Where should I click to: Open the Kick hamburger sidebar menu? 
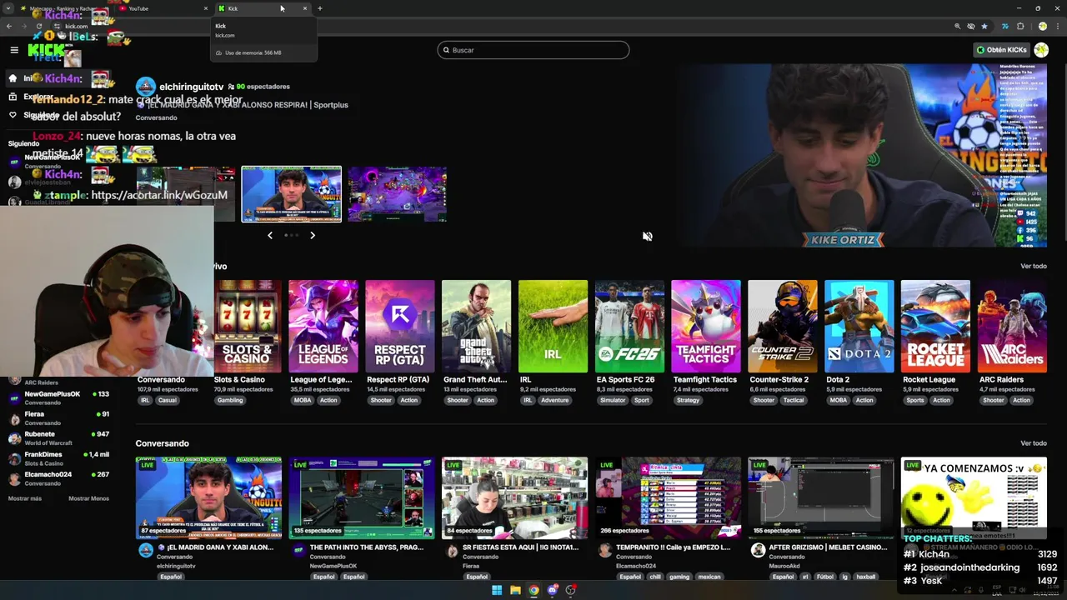tap(14, 50)
